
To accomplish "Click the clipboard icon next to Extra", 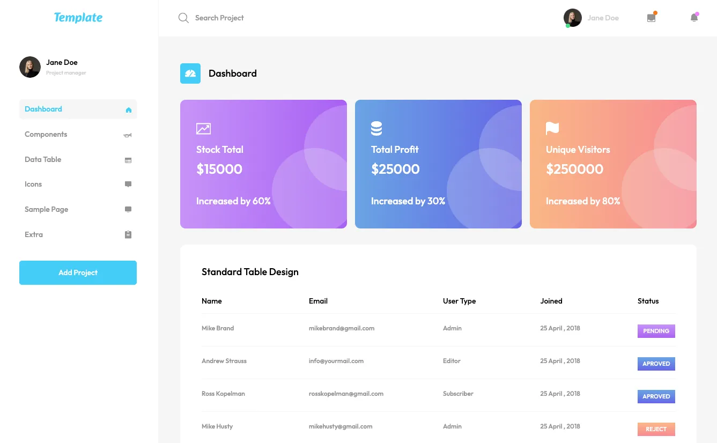I will click(x=128, y=234).
